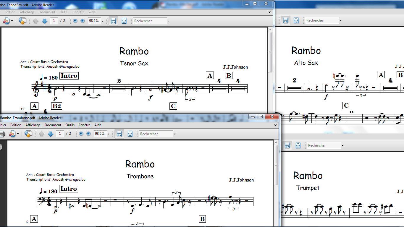The height and width of the screenshot is (227, 404).
Task: Open Outils menu in Trombone window
Action: [70, 125]
